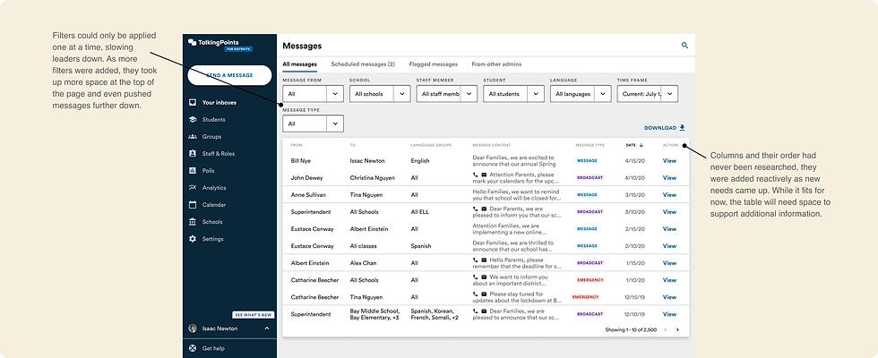Screen dimensions: 878x358
Task: Go to next page of results
Action: [677, 330]
